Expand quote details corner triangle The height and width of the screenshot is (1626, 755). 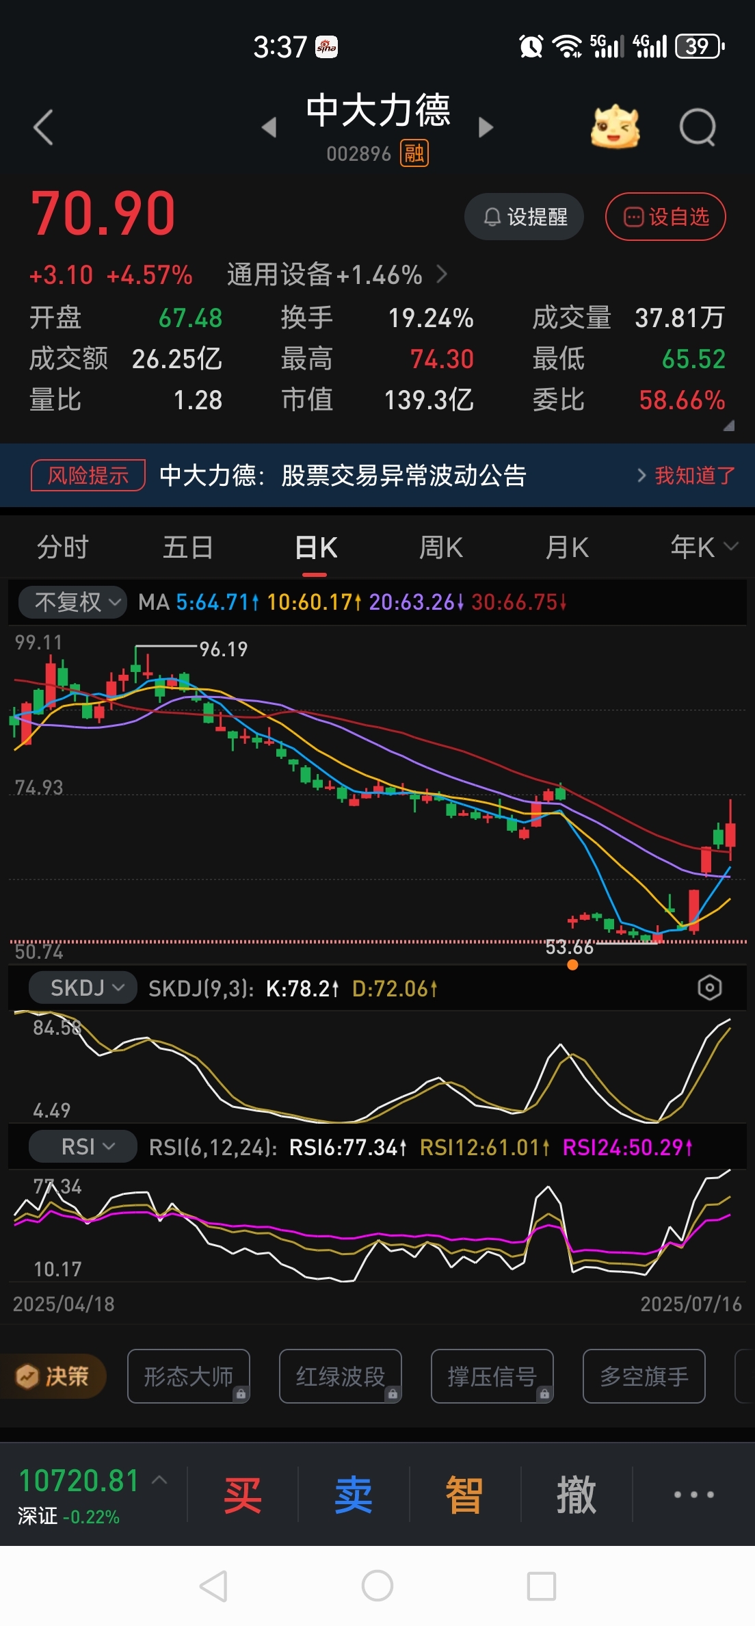729,425
